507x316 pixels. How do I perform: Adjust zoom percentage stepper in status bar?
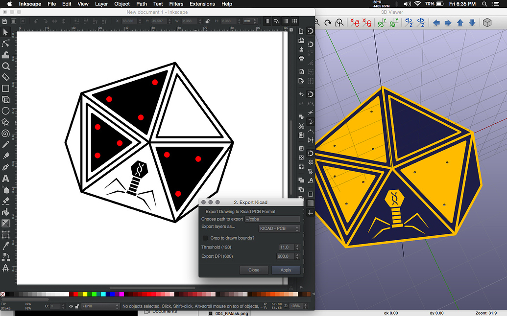click(305, 306)
